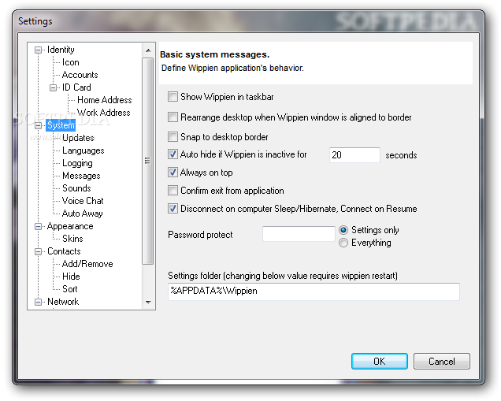Screen dimensions: 501x401
Task: Focus the Password protect field
Action: pyautogui.click(x=299, y=234)
